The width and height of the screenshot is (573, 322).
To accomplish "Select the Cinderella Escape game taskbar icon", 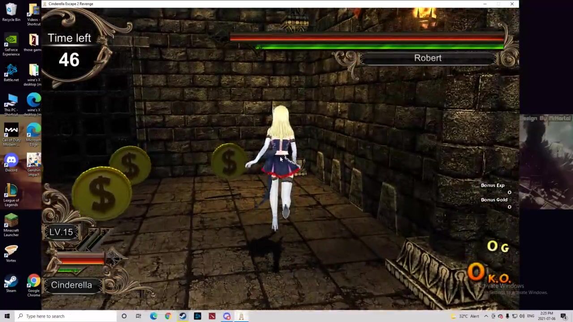I will pos(241,316).
